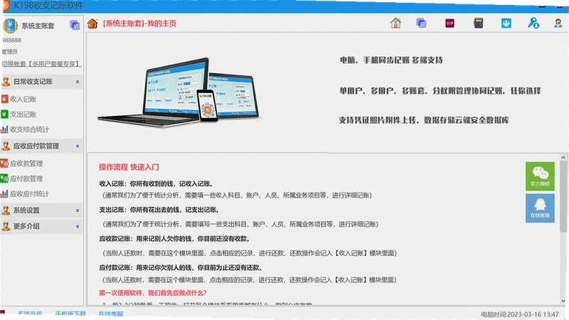569x320 pixels.
Task: Expand the 更多介绍 section arrow
Action: tap(78, 226)
